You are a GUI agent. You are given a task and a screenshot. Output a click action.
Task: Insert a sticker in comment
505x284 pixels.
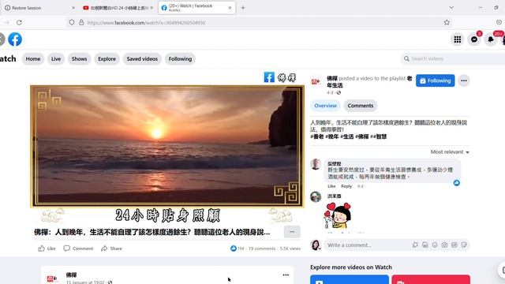tap(464, 245)
